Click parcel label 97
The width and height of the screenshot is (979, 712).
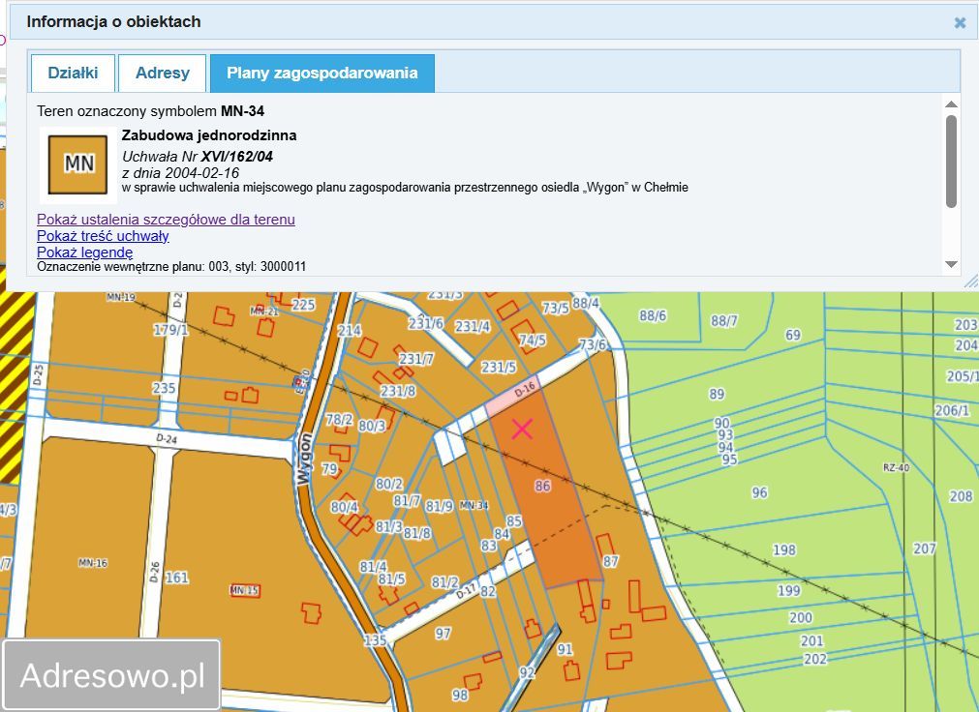(443, 634)
